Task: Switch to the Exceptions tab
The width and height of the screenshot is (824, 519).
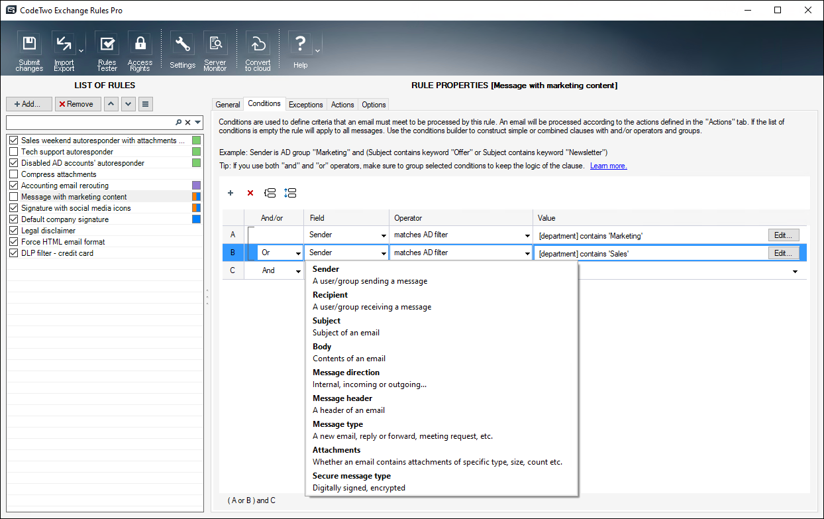Action: [306, 105]
